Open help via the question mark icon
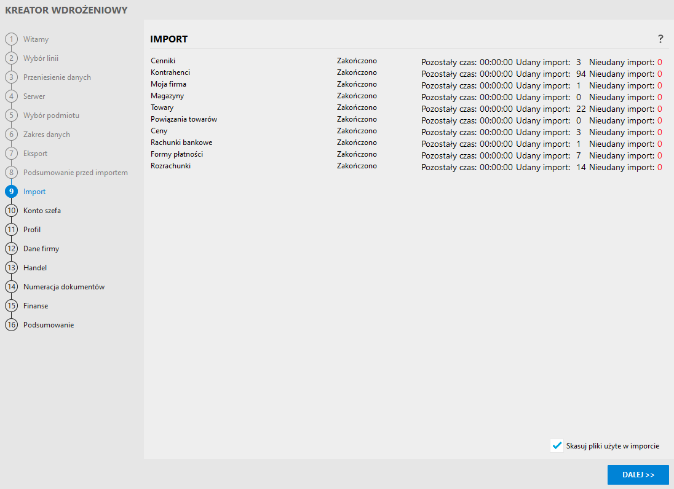Viewport: 674px width, 489px height. 660,39
